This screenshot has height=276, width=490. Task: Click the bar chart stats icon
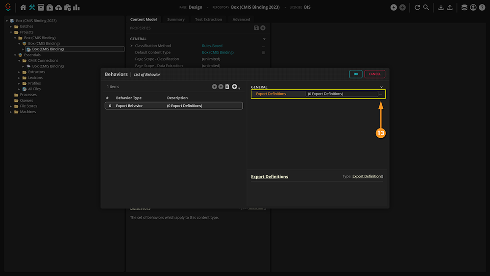(x=76, y=7)
